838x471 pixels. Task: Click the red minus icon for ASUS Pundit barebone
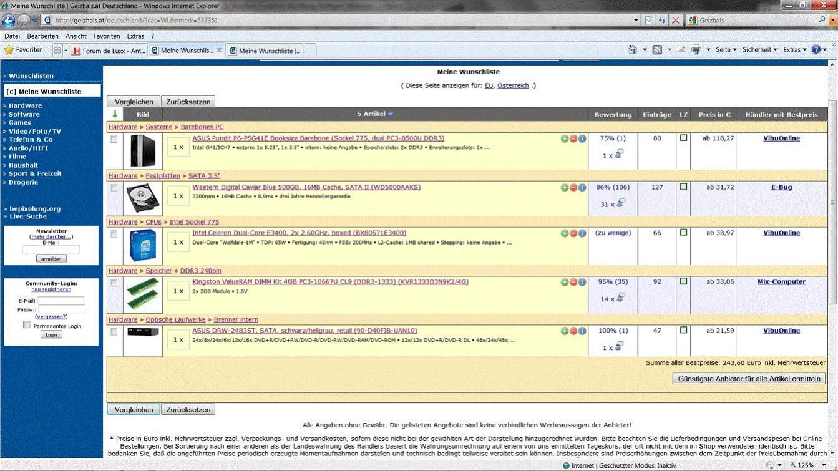tap(573, 138)
